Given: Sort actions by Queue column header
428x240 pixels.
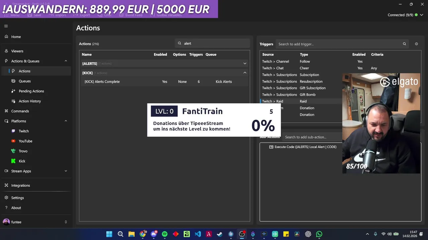Looking at the screenshot, I should (211, 54).
